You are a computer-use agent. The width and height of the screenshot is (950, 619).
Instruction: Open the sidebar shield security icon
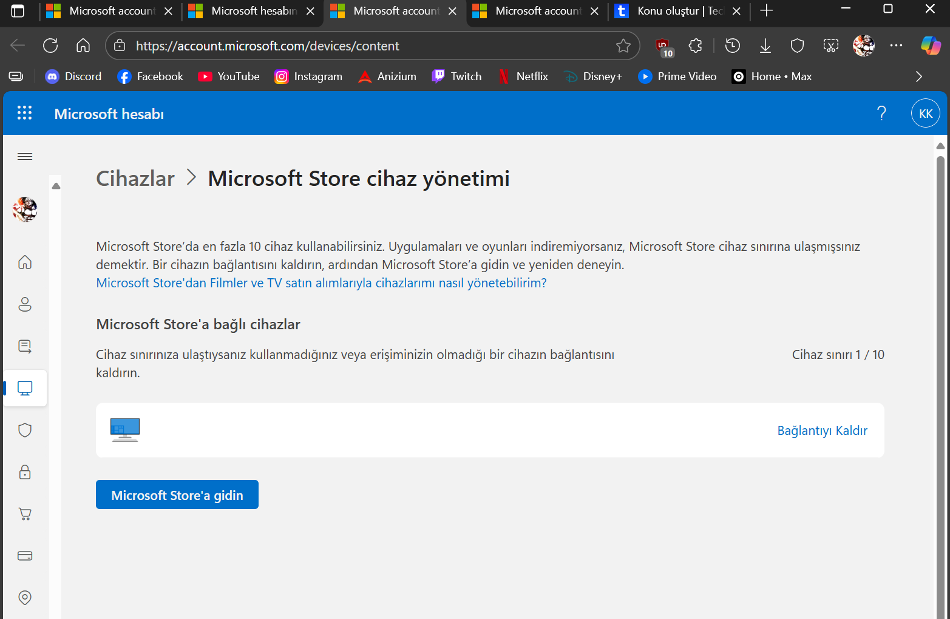coord(25,430)
